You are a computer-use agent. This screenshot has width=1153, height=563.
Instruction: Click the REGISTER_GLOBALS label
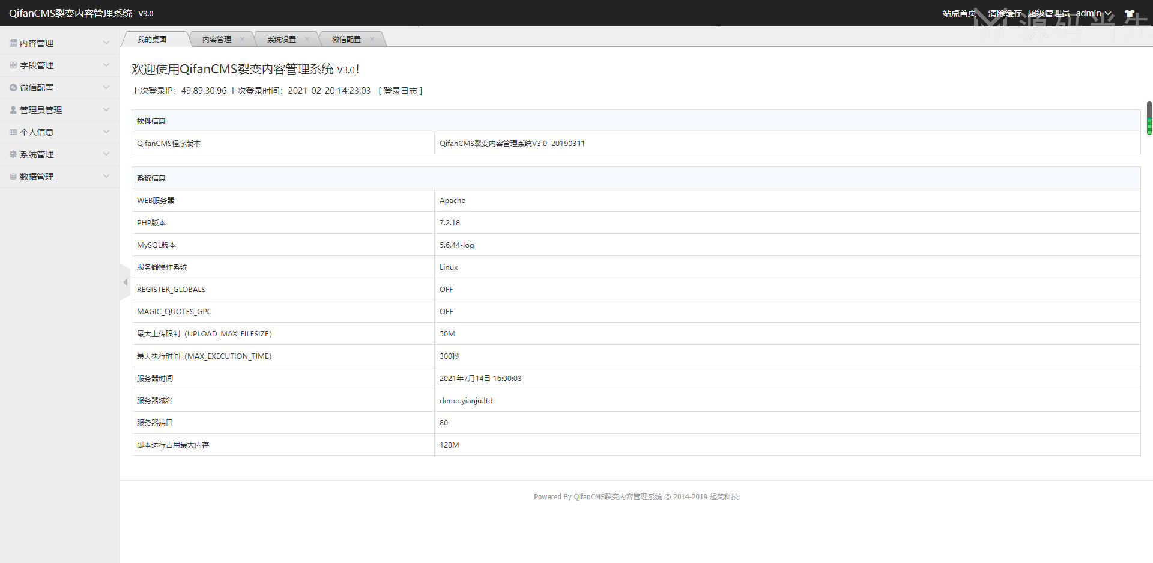click(x=171, y=290)
